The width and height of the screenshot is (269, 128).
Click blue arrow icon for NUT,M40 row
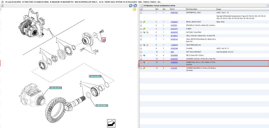(144, 32)
